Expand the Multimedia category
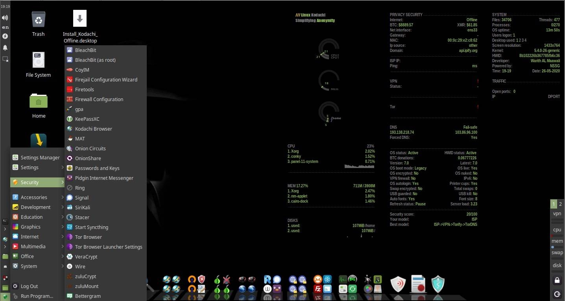565x301 pixels. pos(37,247)
